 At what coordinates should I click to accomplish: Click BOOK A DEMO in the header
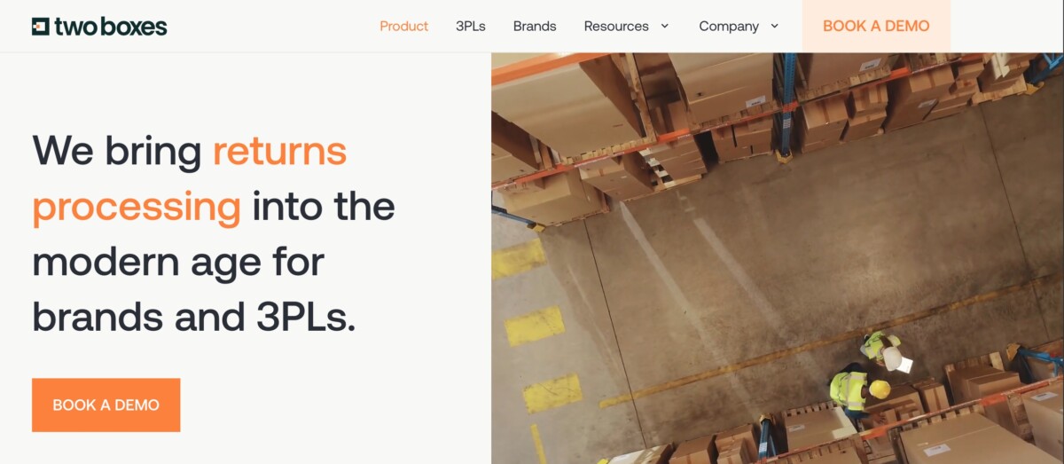pyautogui.click(x=876, y=26)
